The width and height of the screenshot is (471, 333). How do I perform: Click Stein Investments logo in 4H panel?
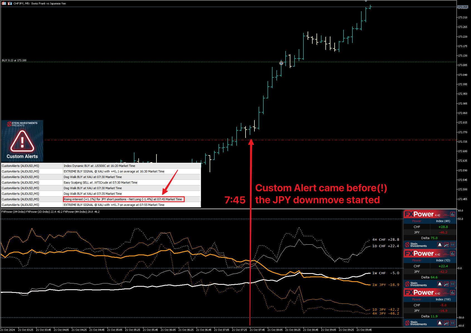pyautogui.click(x=416, y=245)
